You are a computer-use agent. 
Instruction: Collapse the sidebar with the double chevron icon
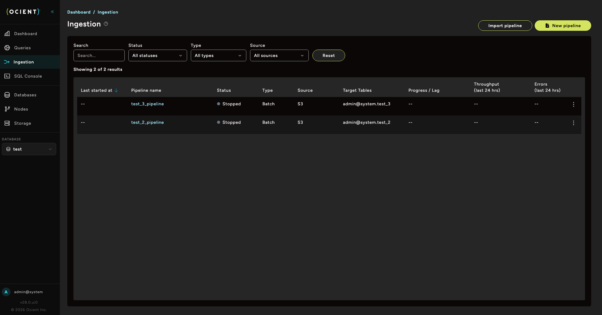(52, 12)
